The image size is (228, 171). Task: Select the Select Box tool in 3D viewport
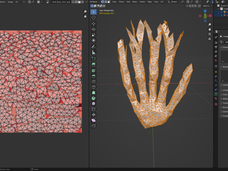[x=94, y=12]
